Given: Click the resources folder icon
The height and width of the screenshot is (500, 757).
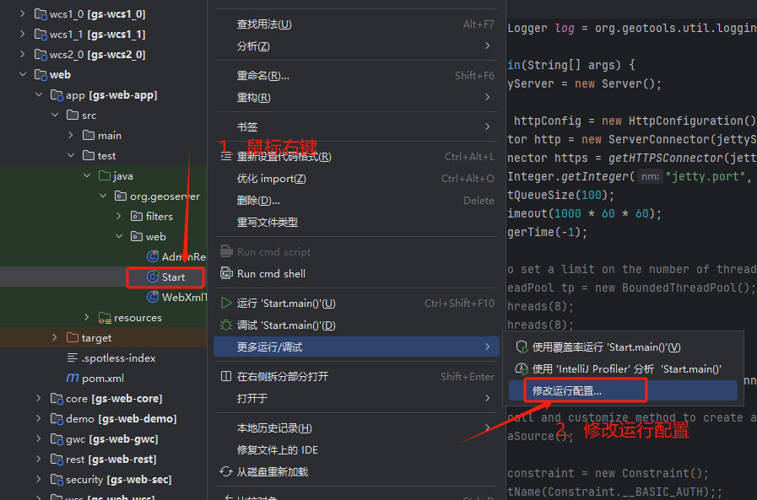Looking at the screenshot, I should click(105, 317).
